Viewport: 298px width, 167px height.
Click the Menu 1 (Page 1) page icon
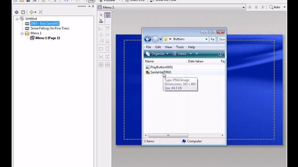(32, 38)
